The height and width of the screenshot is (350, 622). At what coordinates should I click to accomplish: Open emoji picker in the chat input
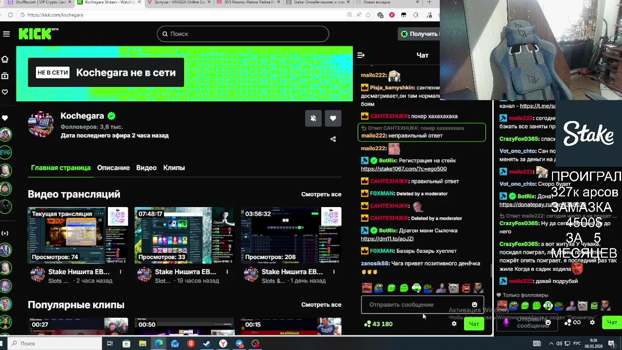[x=475, y=305]
